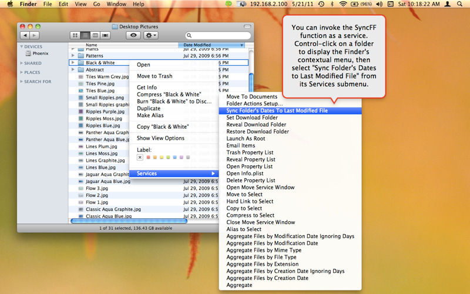Select the Classic Aqua Graphite.jpg row
Viewport: 470px width, 294px height.
[144, 209]
